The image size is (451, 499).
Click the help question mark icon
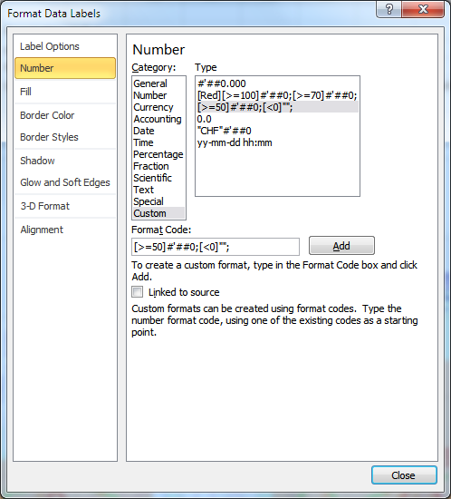pos(389,9)
